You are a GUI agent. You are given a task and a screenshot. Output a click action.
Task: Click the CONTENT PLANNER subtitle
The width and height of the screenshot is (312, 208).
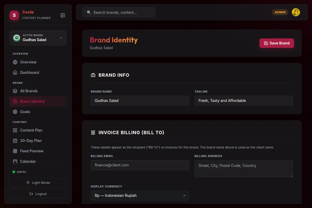pyautogui.click(x=36, y=18)
